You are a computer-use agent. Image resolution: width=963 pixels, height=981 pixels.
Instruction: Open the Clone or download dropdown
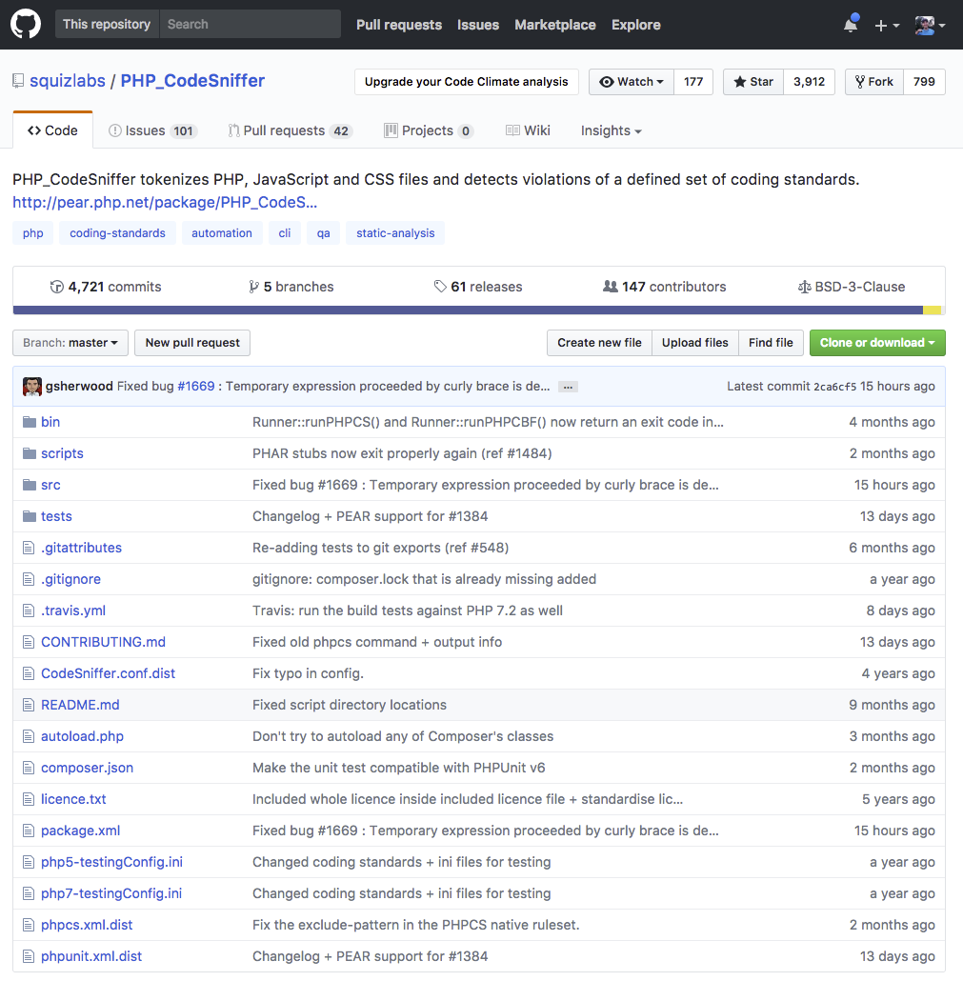877,343
